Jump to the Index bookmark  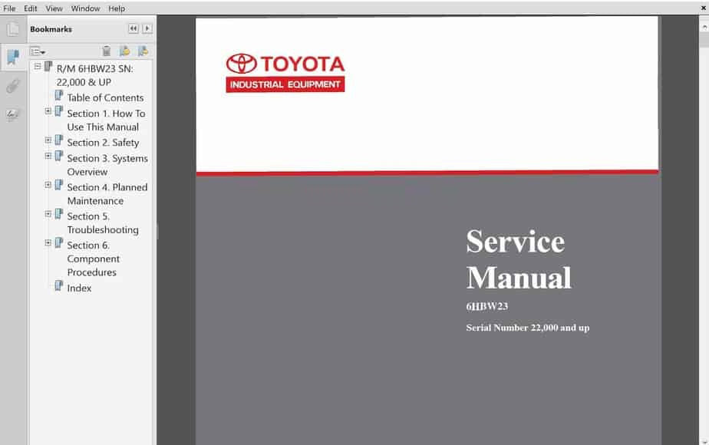point(79,288)
